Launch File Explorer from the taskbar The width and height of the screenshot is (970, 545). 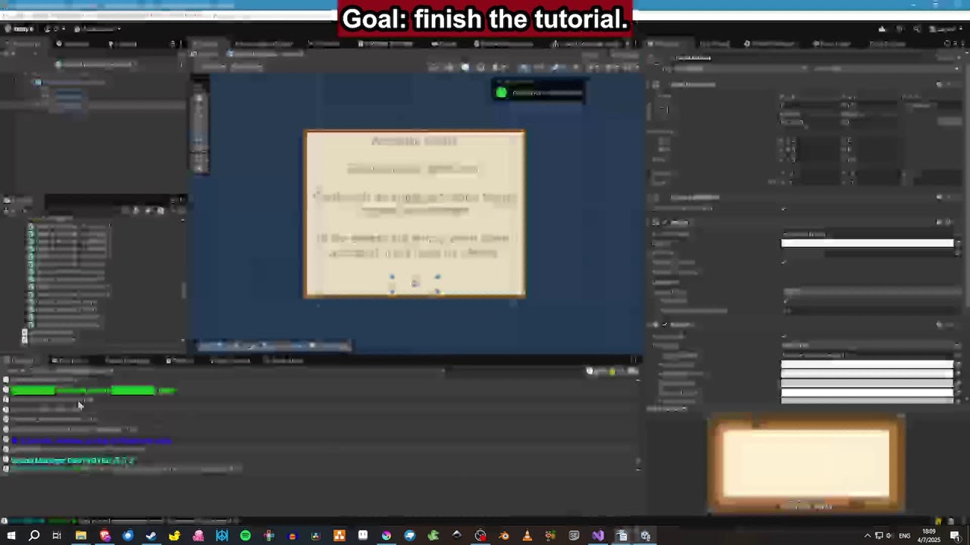[x=81, y=536]
